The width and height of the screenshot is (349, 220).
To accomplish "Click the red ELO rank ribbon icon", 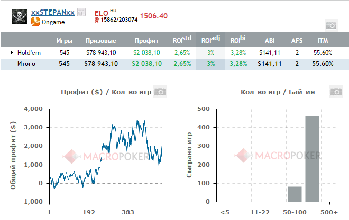I will click(x=97, y=20).
